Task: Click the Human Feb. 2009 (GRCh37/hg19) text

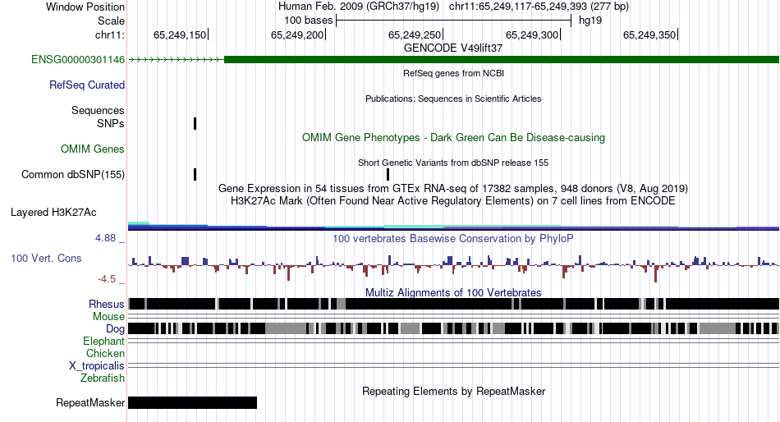Action: 359,7
